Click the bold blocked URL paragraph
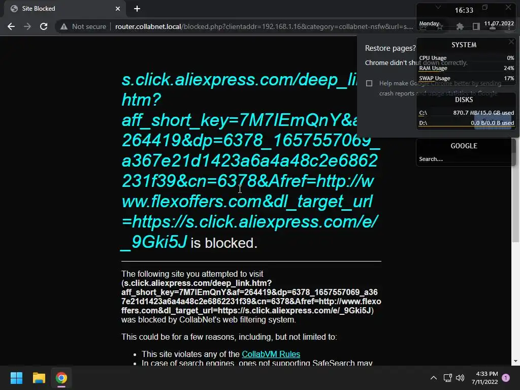The width and height of the screenshot is (520, 390). click(251, 297)
